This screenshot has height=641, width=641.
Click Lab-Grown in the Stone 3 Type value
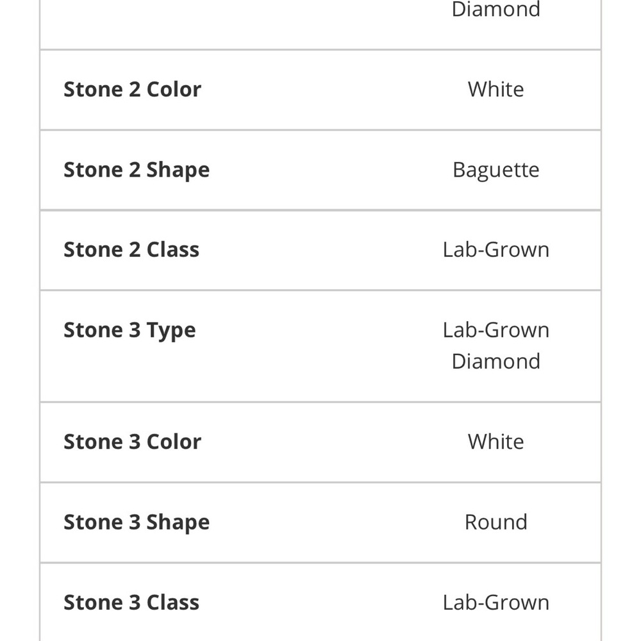(495, 330)
